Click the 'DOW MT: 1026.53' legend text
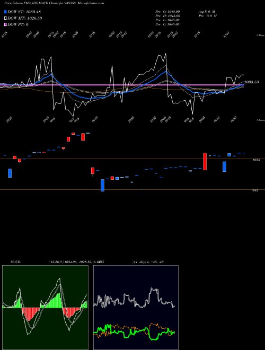265x350 pixels. pos(25,18)
